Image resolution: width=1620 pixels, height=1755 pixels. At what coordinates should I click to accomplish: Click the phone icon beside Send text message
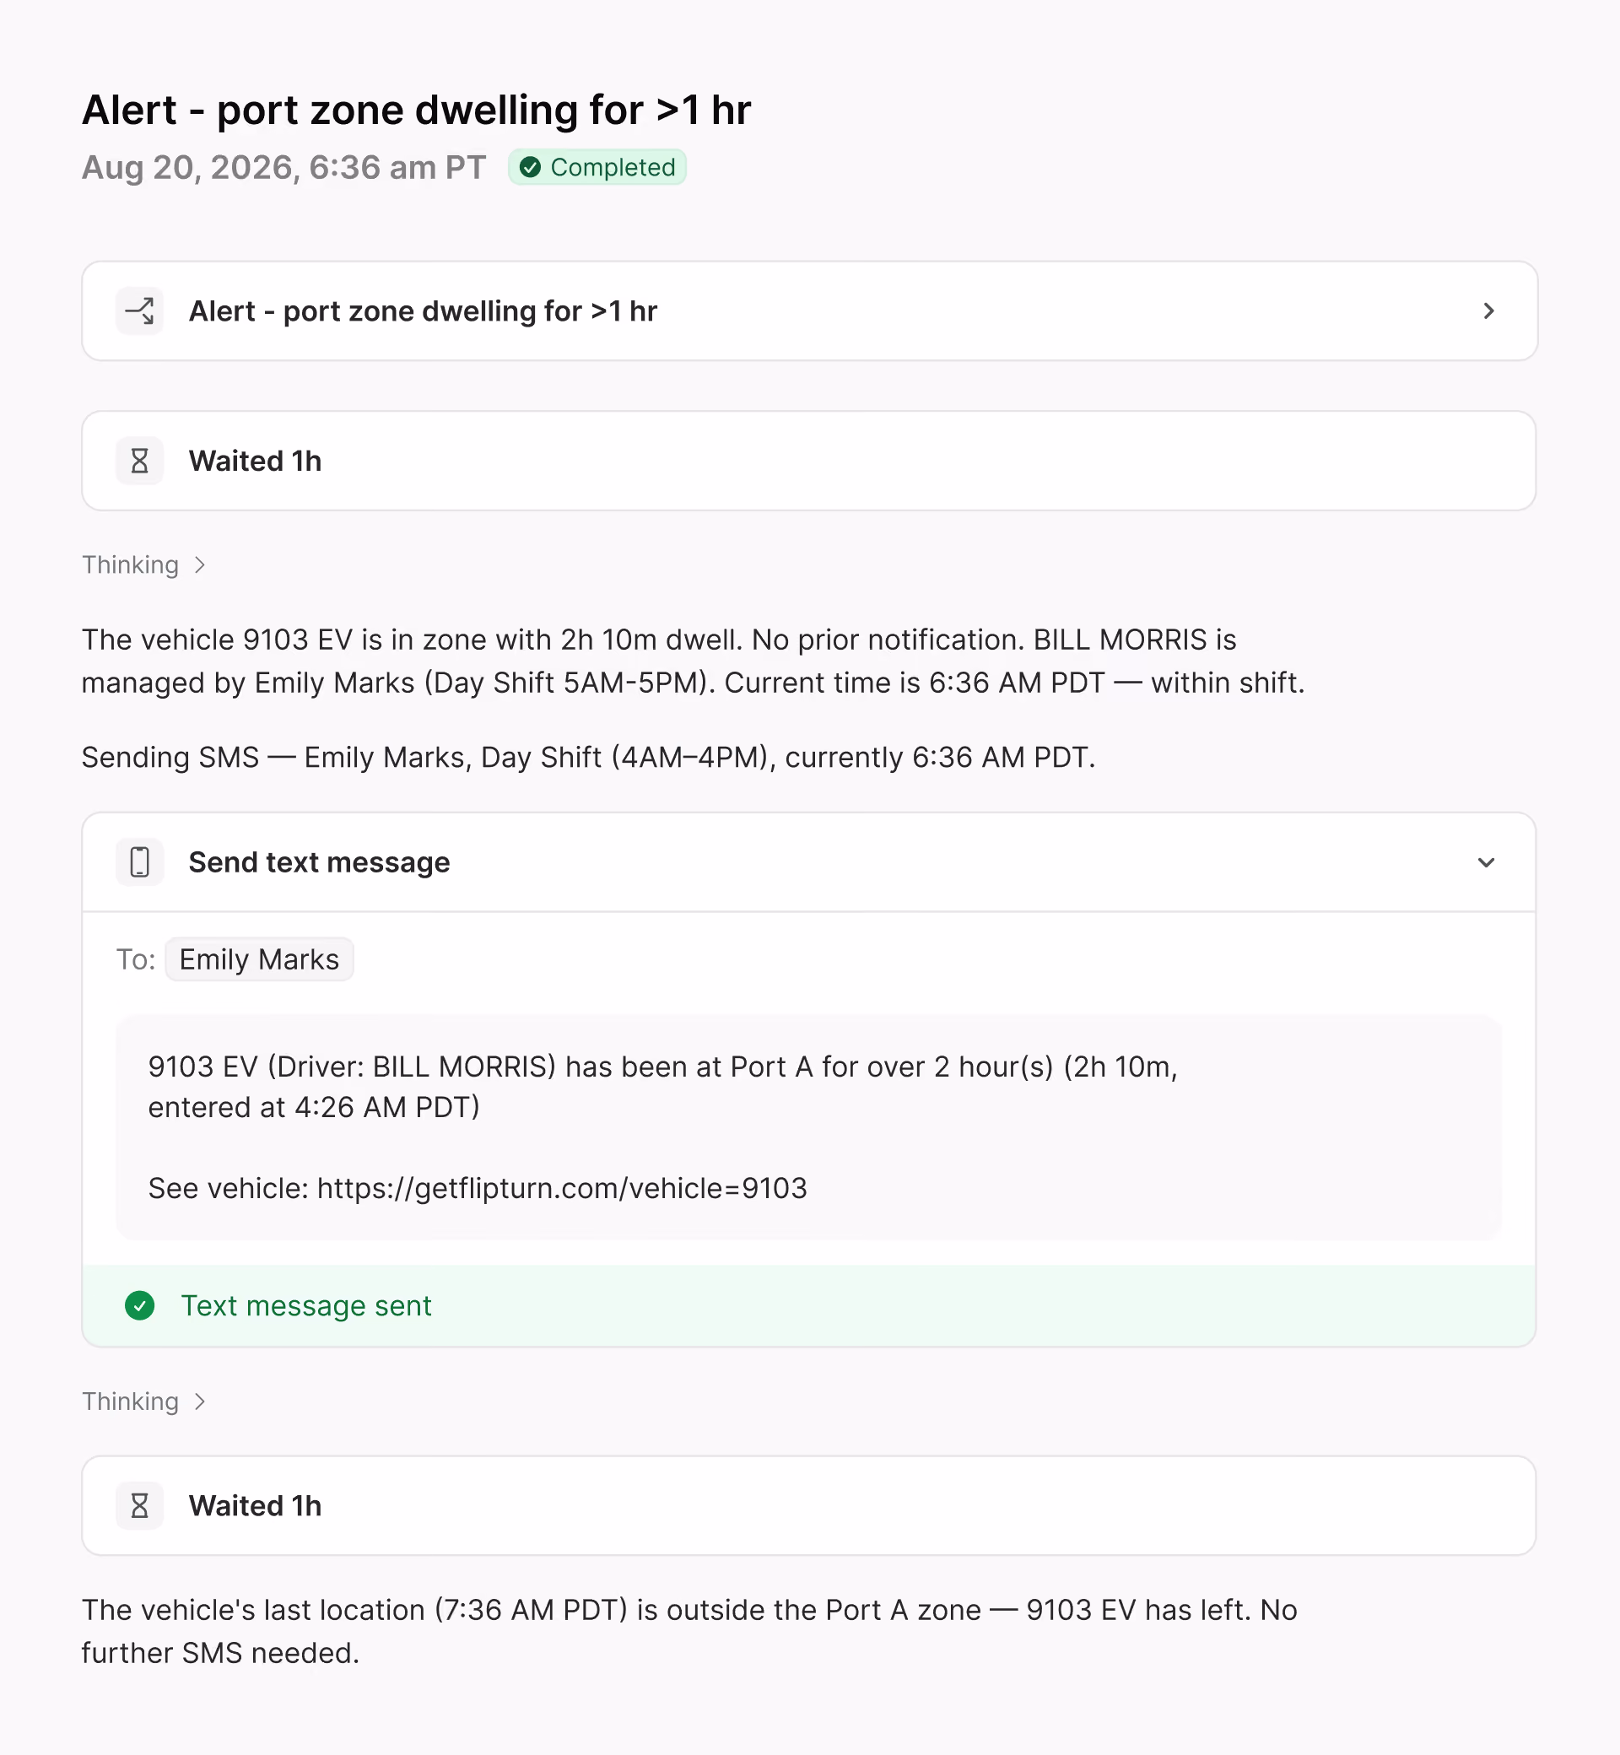pyautogui.click(x=139, y=862)
